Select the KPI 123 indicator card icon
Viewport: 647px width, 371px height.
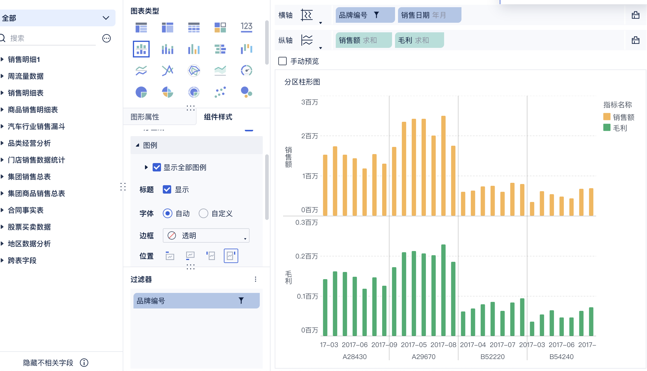(246, 27)
